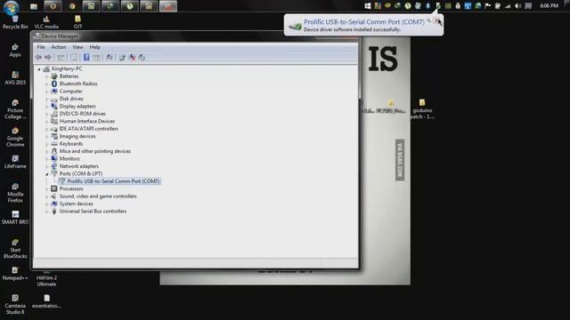Open Mozilla Firefox desktop shortcut
The image size is (570, 320).
coord(15,193)
